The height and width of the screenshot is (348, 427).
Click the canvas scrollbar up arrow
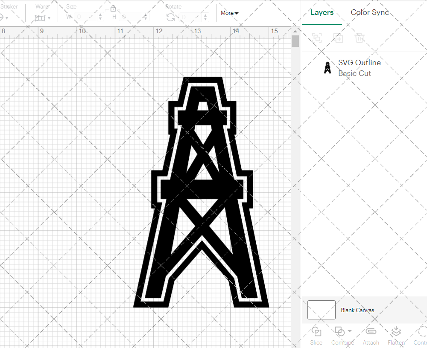(295, 31)
